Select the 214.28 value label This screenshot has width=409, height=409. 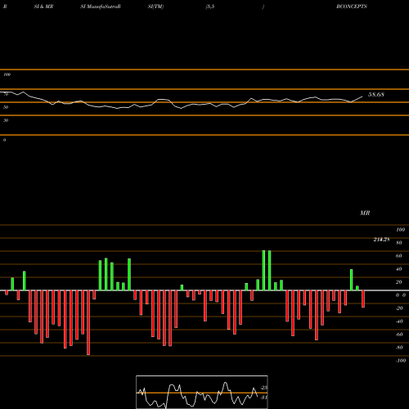(381, 240)
